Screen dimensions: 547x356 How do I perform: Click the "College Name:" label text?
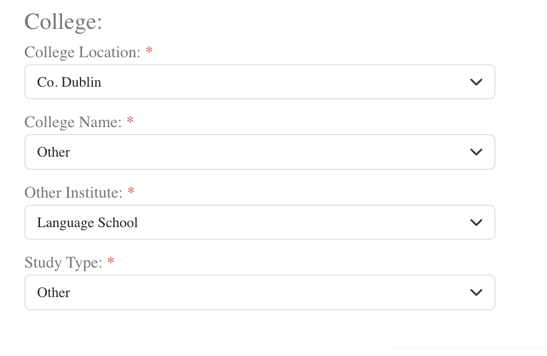coord(73,123)
